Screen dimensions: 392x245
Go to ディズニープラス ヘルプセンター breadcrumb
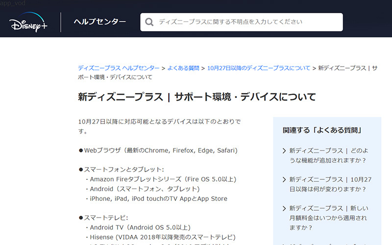click(x=119, y=68)
